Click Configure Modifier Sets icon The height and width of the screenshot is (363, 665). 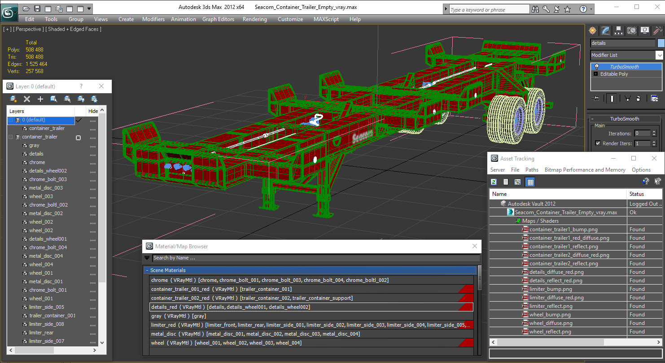click(654, 98)
